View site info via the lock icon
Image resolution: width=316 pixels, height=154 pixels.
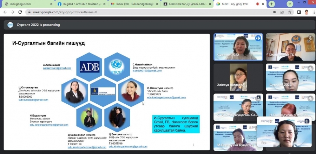pos(29,12)
